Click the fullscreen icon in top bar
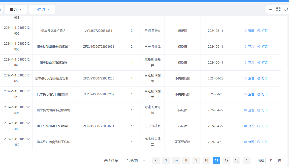This screenshot has height=167, width=289. click(x=278, y=9)
